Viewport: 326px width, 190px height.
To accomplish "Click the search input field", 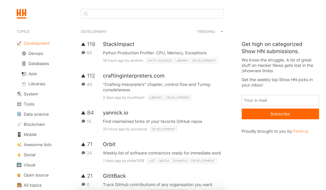I will 152,14.
